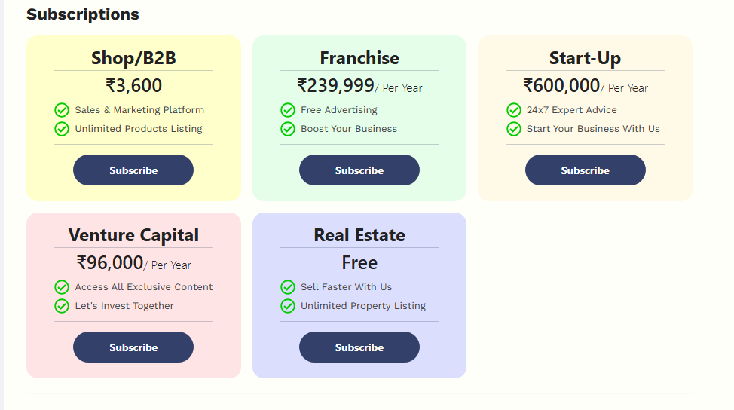
Task: Click the Franchise plan title
Action: 359,58
